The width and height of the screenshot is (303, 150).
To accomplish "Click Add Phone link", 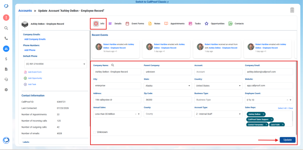I will point(30,50).
